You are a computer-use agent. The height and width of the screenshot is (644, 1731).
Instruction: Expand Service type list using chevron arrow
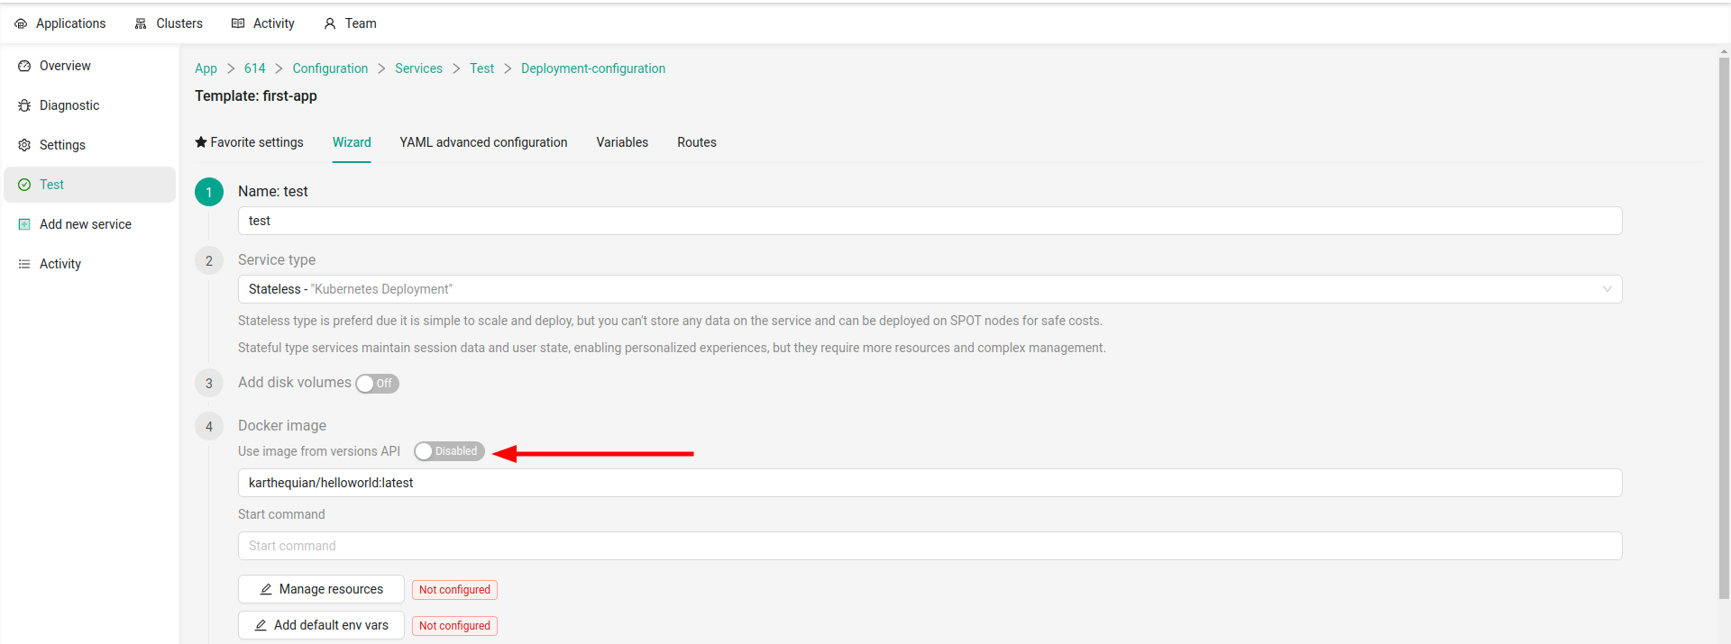pos(1607,289)
